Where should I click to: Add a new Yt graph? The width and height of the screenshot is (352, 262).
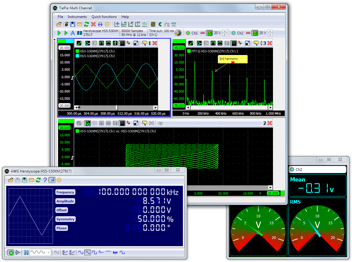click(124, 24)
